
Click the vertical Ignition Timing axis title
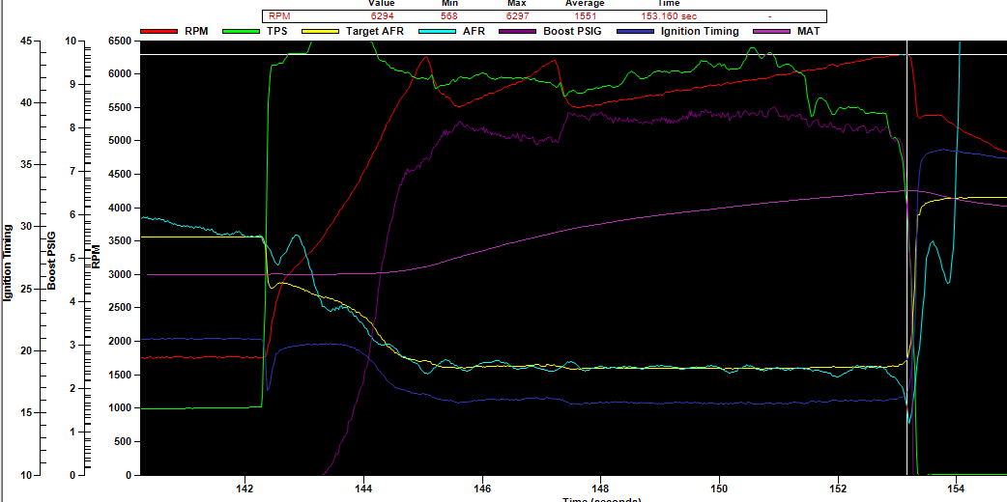coord(8,263)
